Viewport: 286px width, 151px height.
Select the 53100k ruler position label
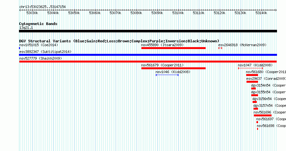click(178, 13)
